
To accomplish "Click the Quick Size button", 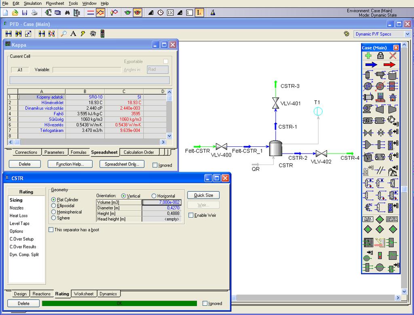I will coord(203,195).
